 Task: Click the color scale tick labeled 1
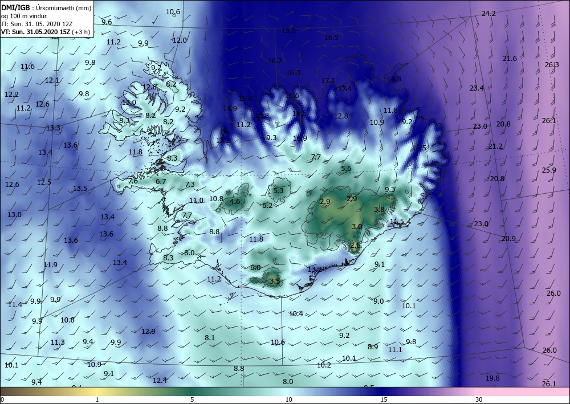pyautogui.click(x=97, y=399)
